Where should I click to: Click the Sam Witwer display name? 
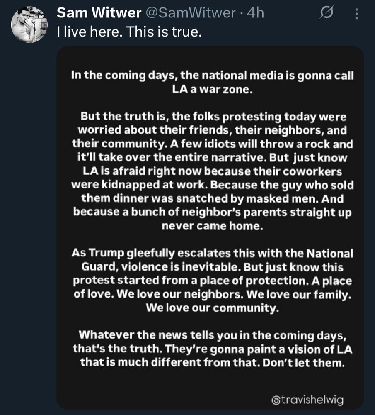(98, 13)
